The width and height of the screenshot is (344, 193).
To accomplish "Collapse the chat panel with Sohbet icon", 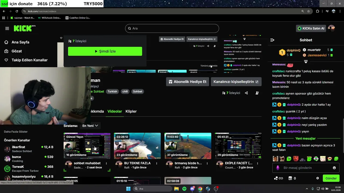I will tap(272, 40).
